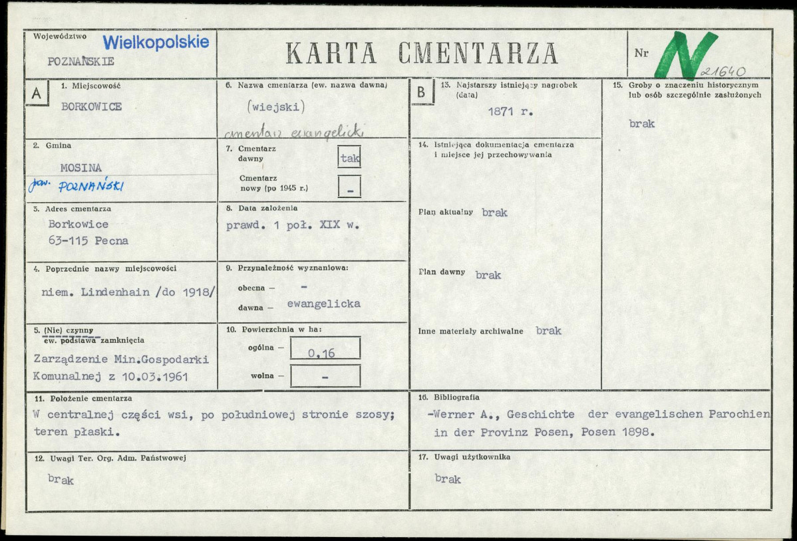Click the label '11. Położenie cmentarza'
The image size is (797, 541).
coord(83,399)
